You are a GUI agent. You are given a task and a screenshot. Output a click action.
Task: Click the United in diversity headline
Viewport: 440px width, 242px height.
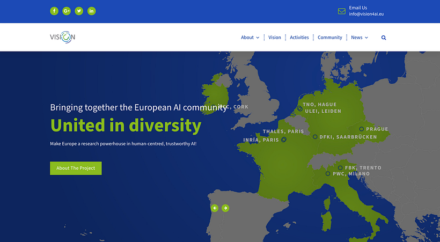(x=126, y=126)
